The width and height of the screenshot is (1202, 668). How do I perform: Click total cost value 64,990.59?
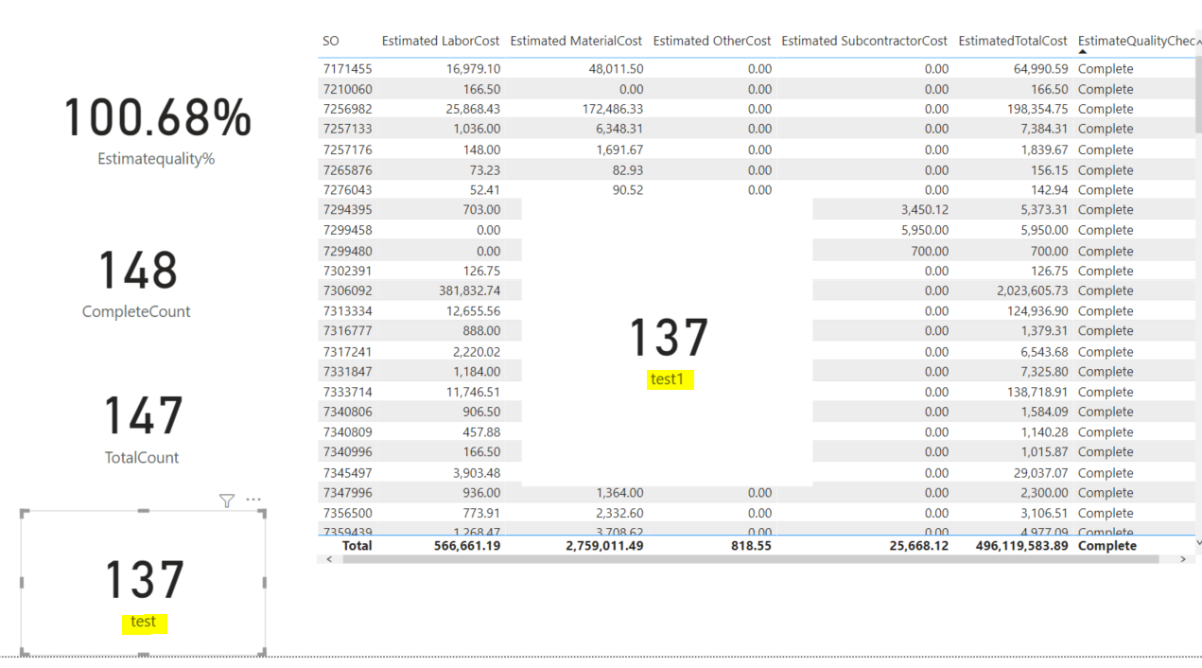[x=1040, y=68]
